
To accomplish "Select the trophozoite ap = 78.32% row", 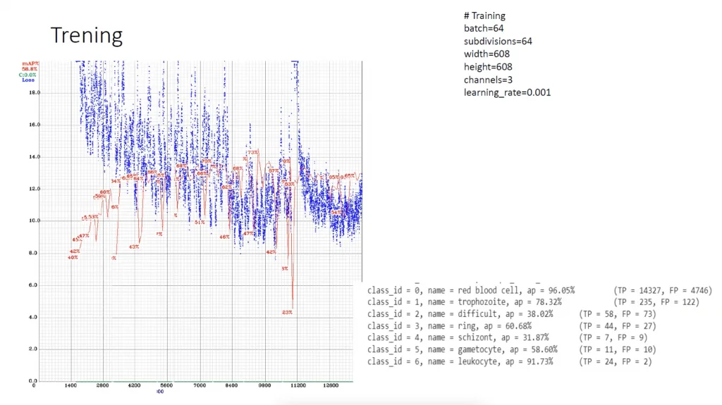I will click(533, 302).
